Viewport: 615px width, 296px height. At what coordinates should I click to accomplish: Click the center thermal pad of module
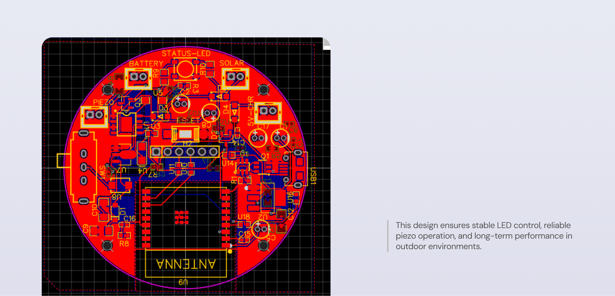coord(181,218)
